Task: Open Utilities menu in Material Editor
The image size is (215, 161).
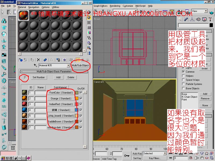Action: pyautogui.click(x=55, y=7)
